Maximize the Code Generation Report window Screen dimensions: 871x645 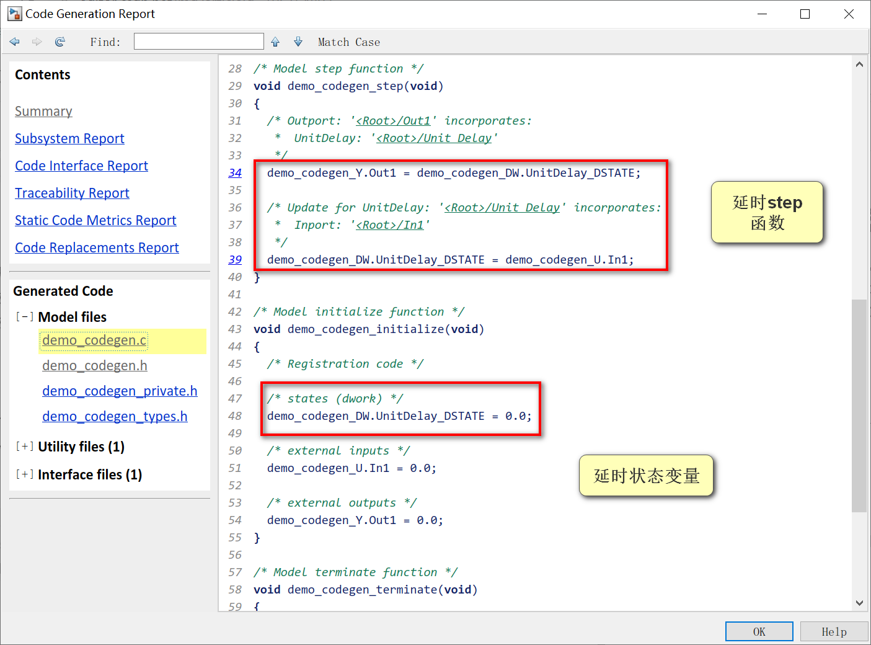805,14
